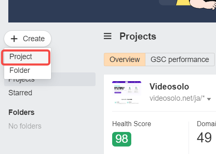Click the Folders section heading

(x=22, y=112)
